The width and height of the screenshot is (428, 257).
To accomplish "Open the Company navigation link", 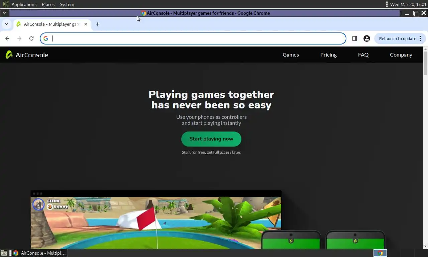I will pyautogui.click(x=401, y=55).
